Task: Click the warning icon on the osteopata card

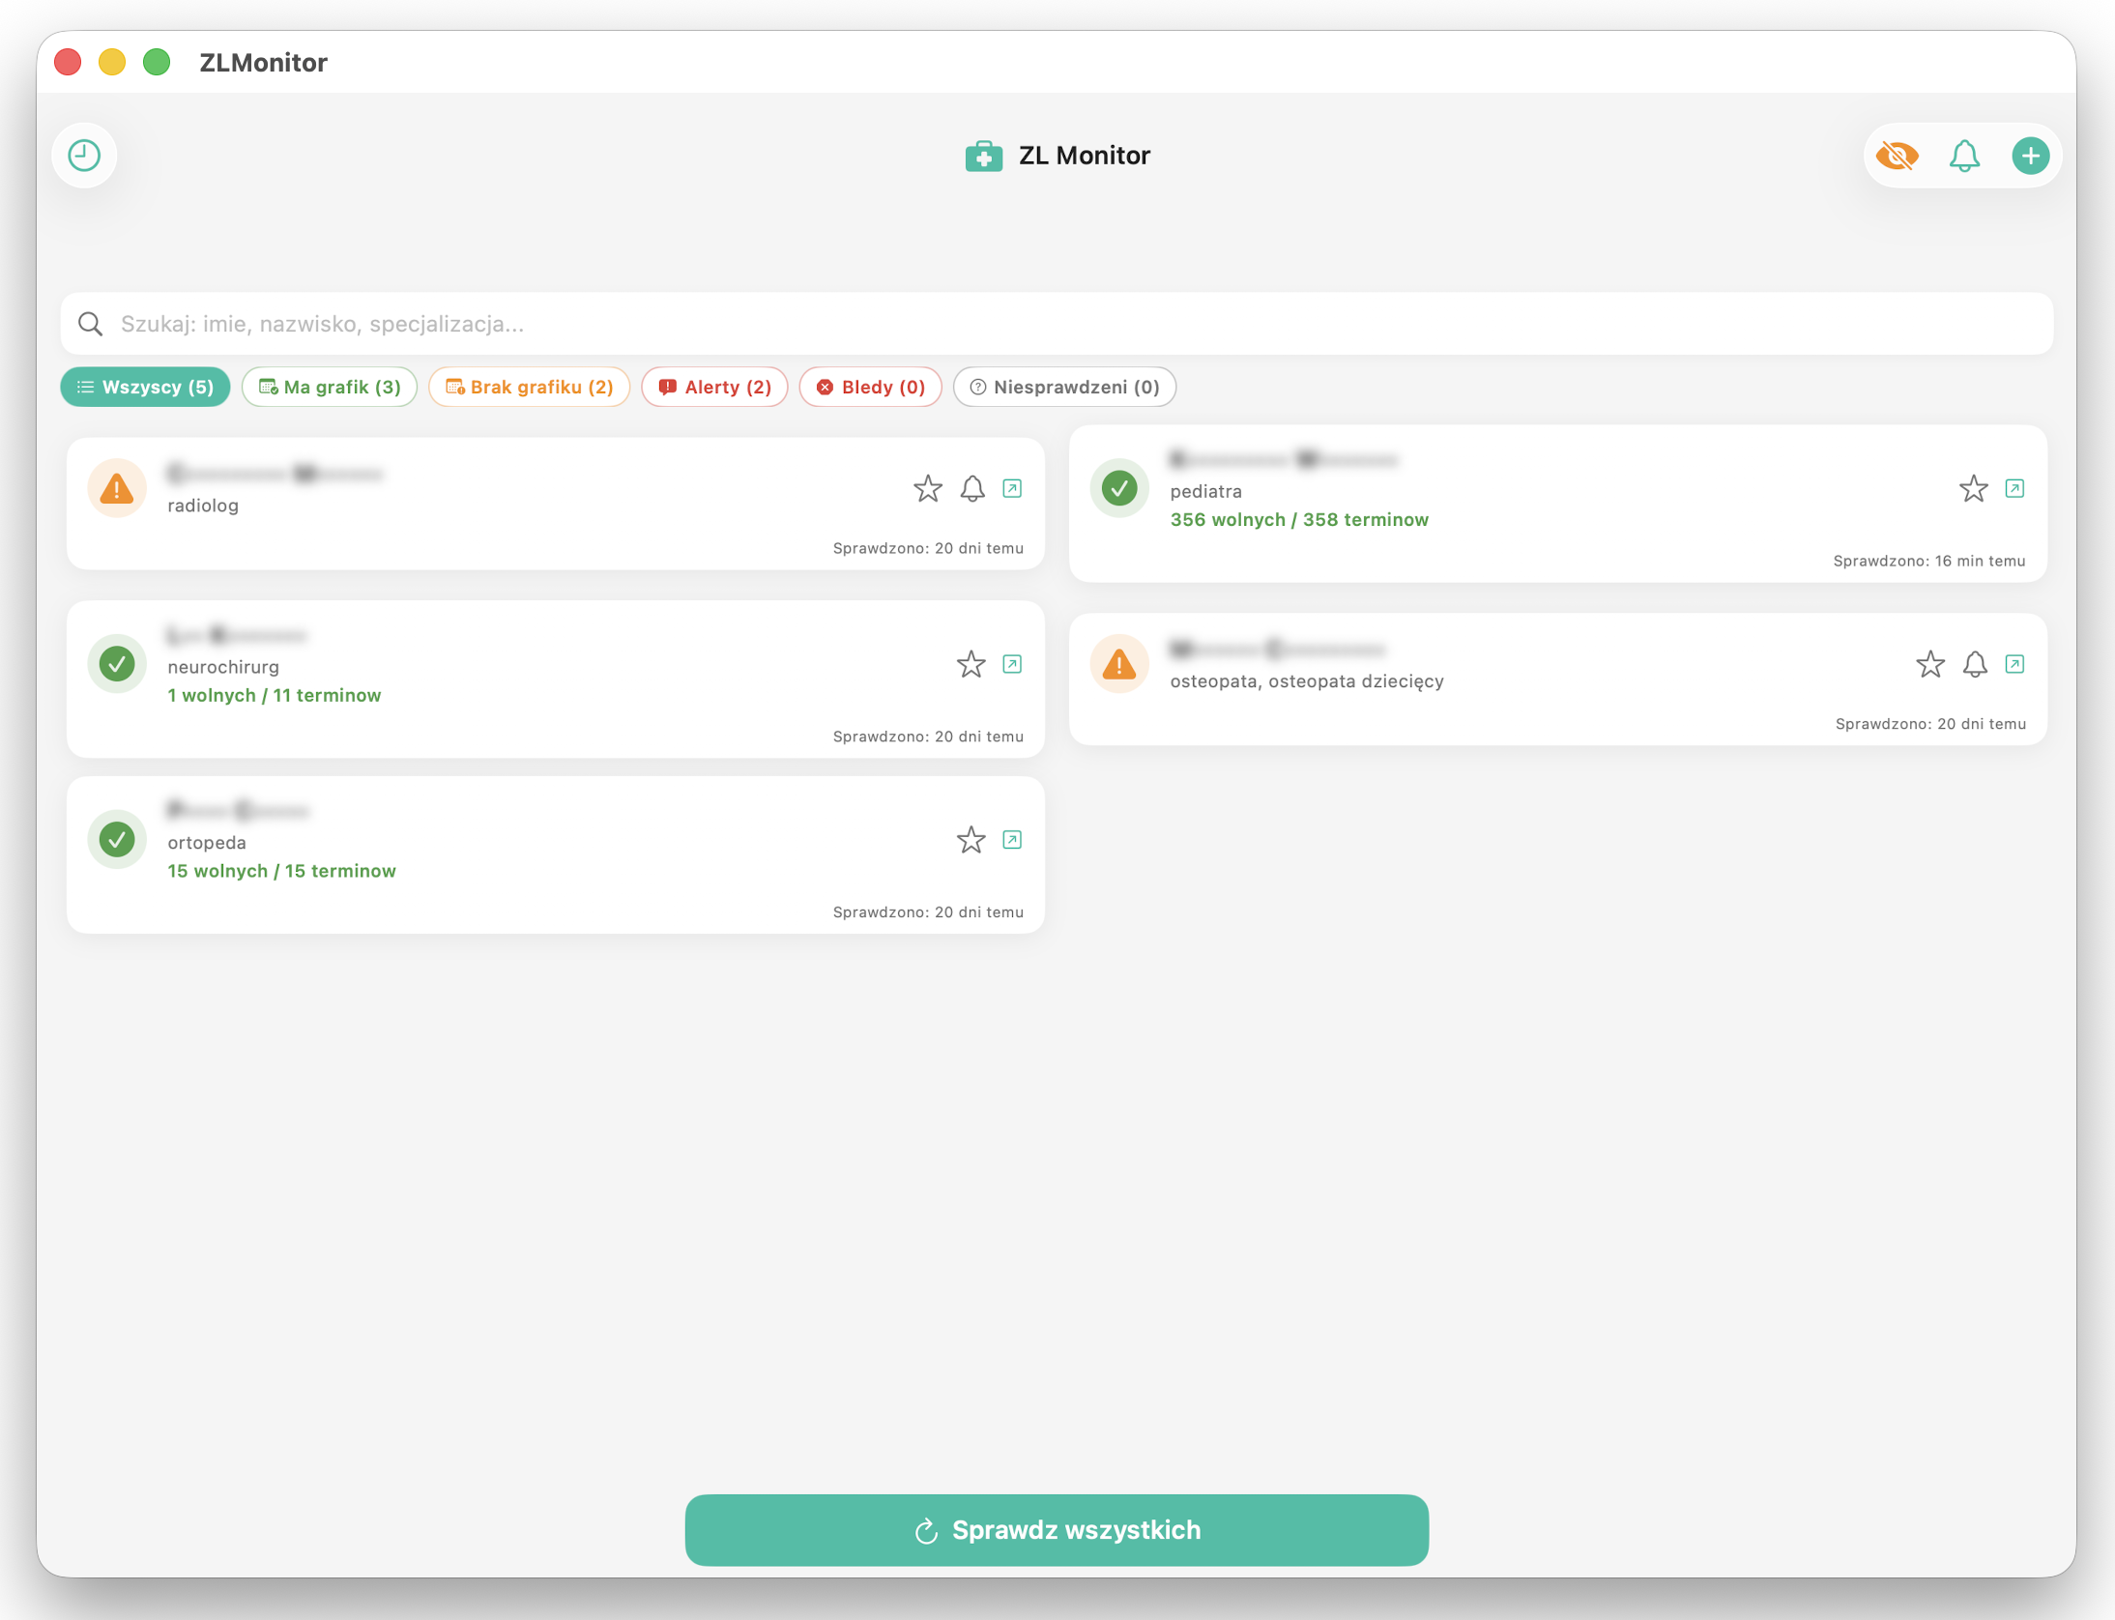Action: (x=1118, y=663)
